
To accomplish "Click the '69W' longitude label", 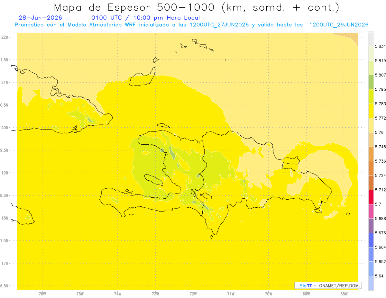I will (x=306, y=294).
